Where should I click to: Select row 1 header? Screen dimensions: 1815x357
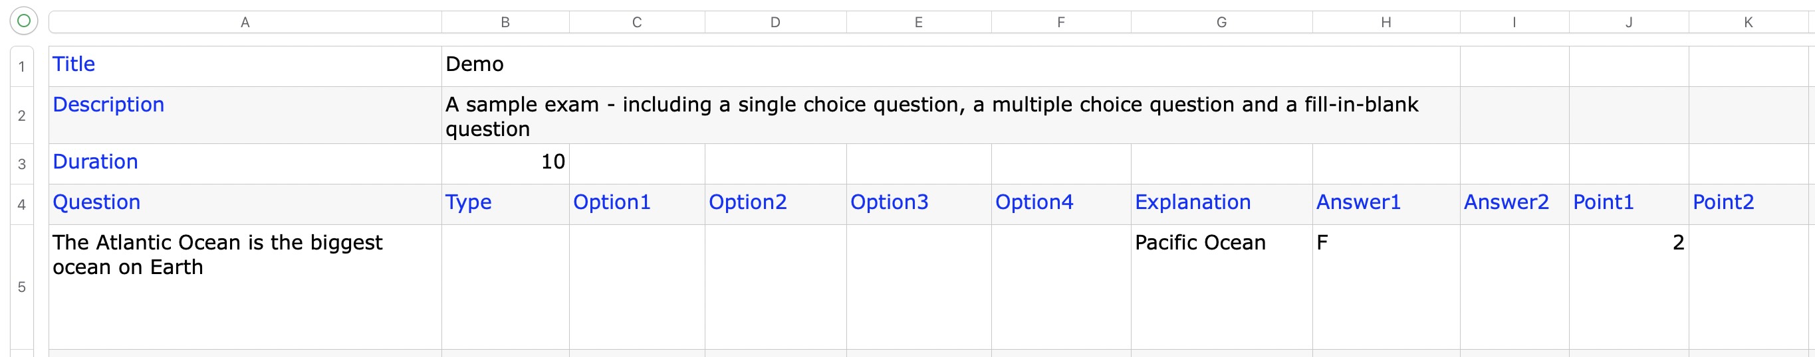tap(22, 67)
